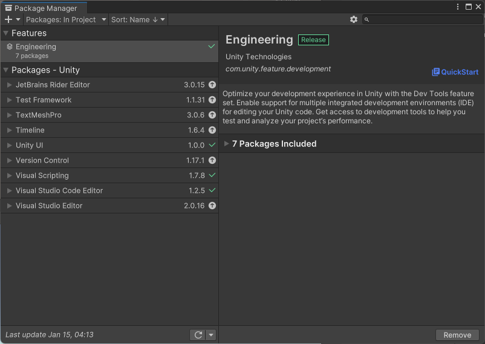Click the 1.17.1 version number

pyautogui.click(x=195, y=161)
